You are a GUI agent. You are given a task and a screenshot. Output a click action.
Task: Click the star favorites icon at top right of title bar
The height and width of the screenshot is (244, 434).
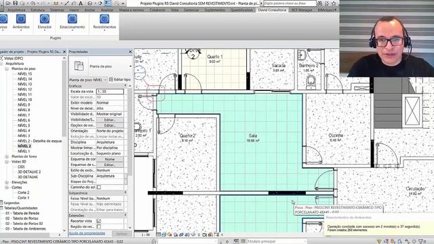click(x=334, y=3)
